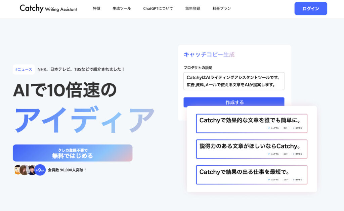344x211 pixels.
Task: Share the "説得力のある文章がほしいならCatchy。" result
Action: pyautogui.click(x=273, y=154)
